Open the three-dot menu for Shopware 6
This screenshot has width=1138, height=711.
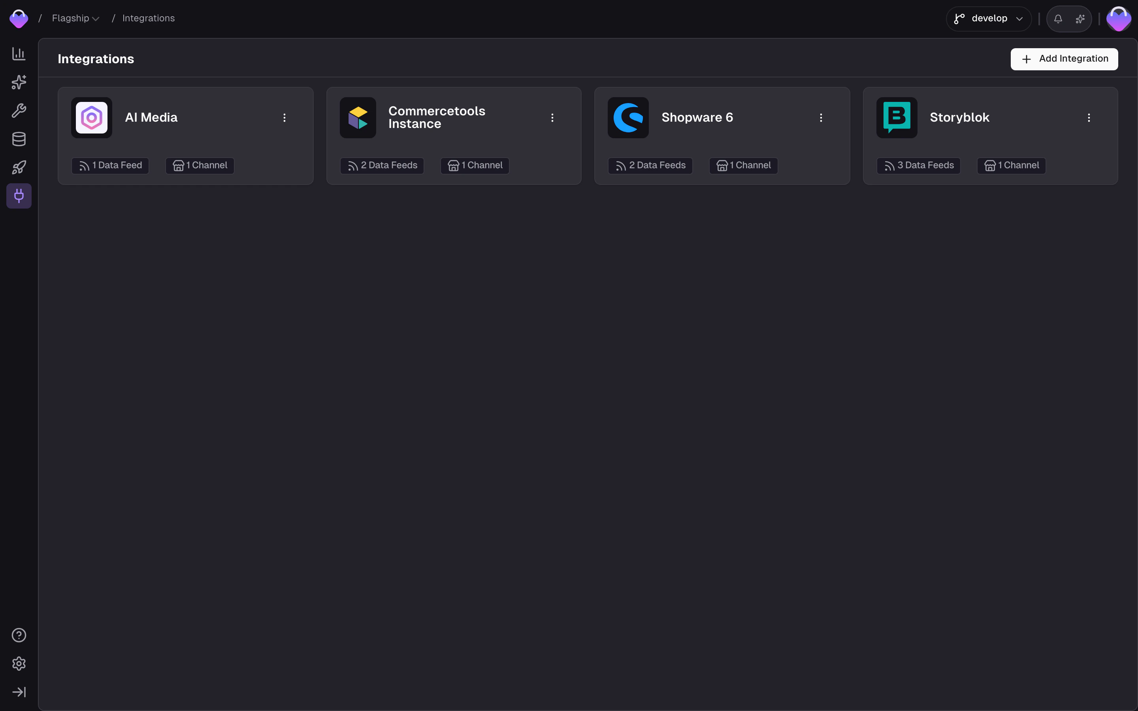(x=821, y=118)
